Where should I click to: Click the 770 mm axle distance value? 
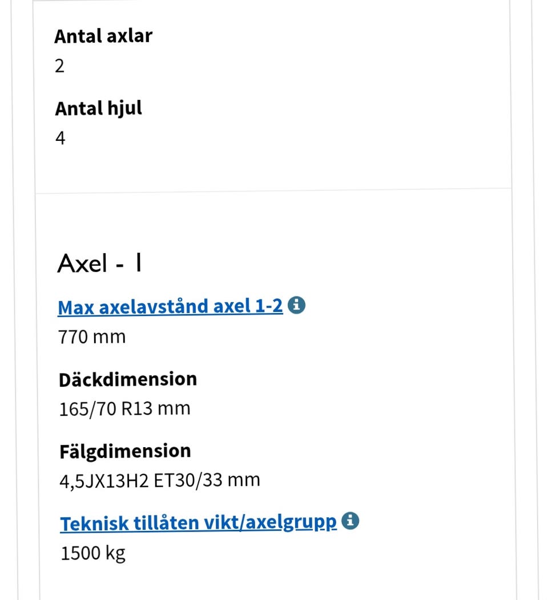91,337
